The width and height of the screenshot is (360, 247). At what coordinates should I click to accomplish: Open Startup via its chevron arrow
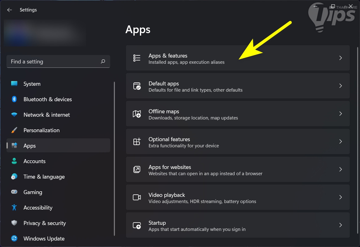pyautogui.click(x=340, y=225)
